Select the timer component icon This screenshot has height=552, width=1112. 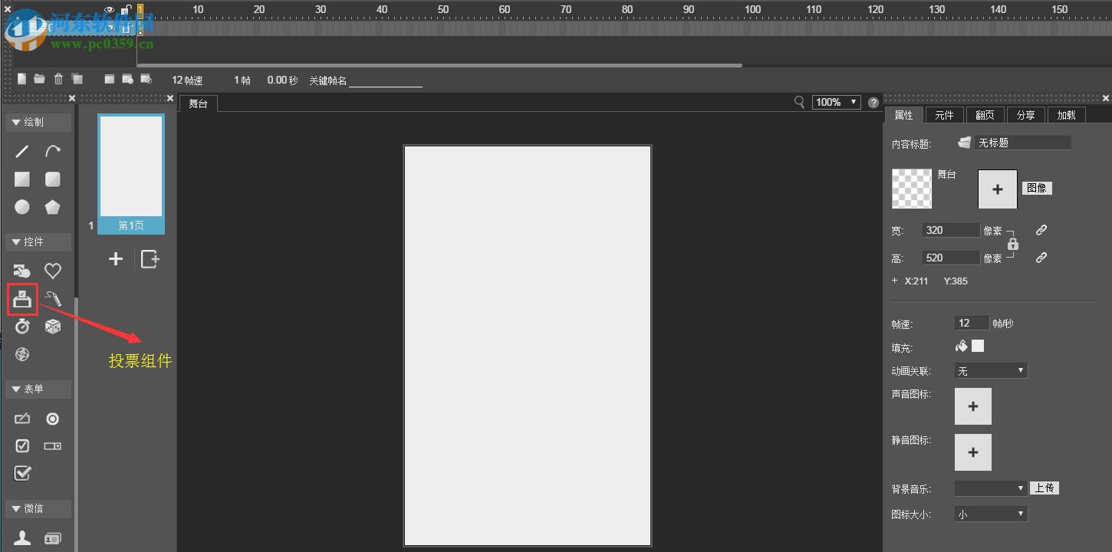21,327
